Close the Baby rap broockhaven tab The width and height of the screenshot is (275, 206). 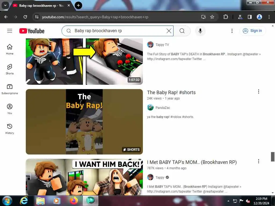[x=69, y=5]
